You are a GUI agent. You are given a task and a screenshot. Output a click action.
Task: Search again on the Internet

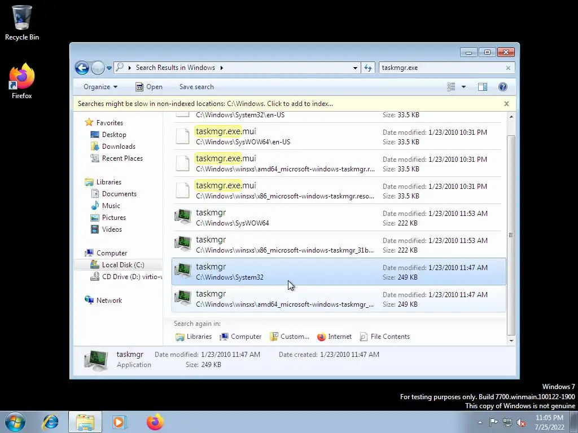point(334,337)
